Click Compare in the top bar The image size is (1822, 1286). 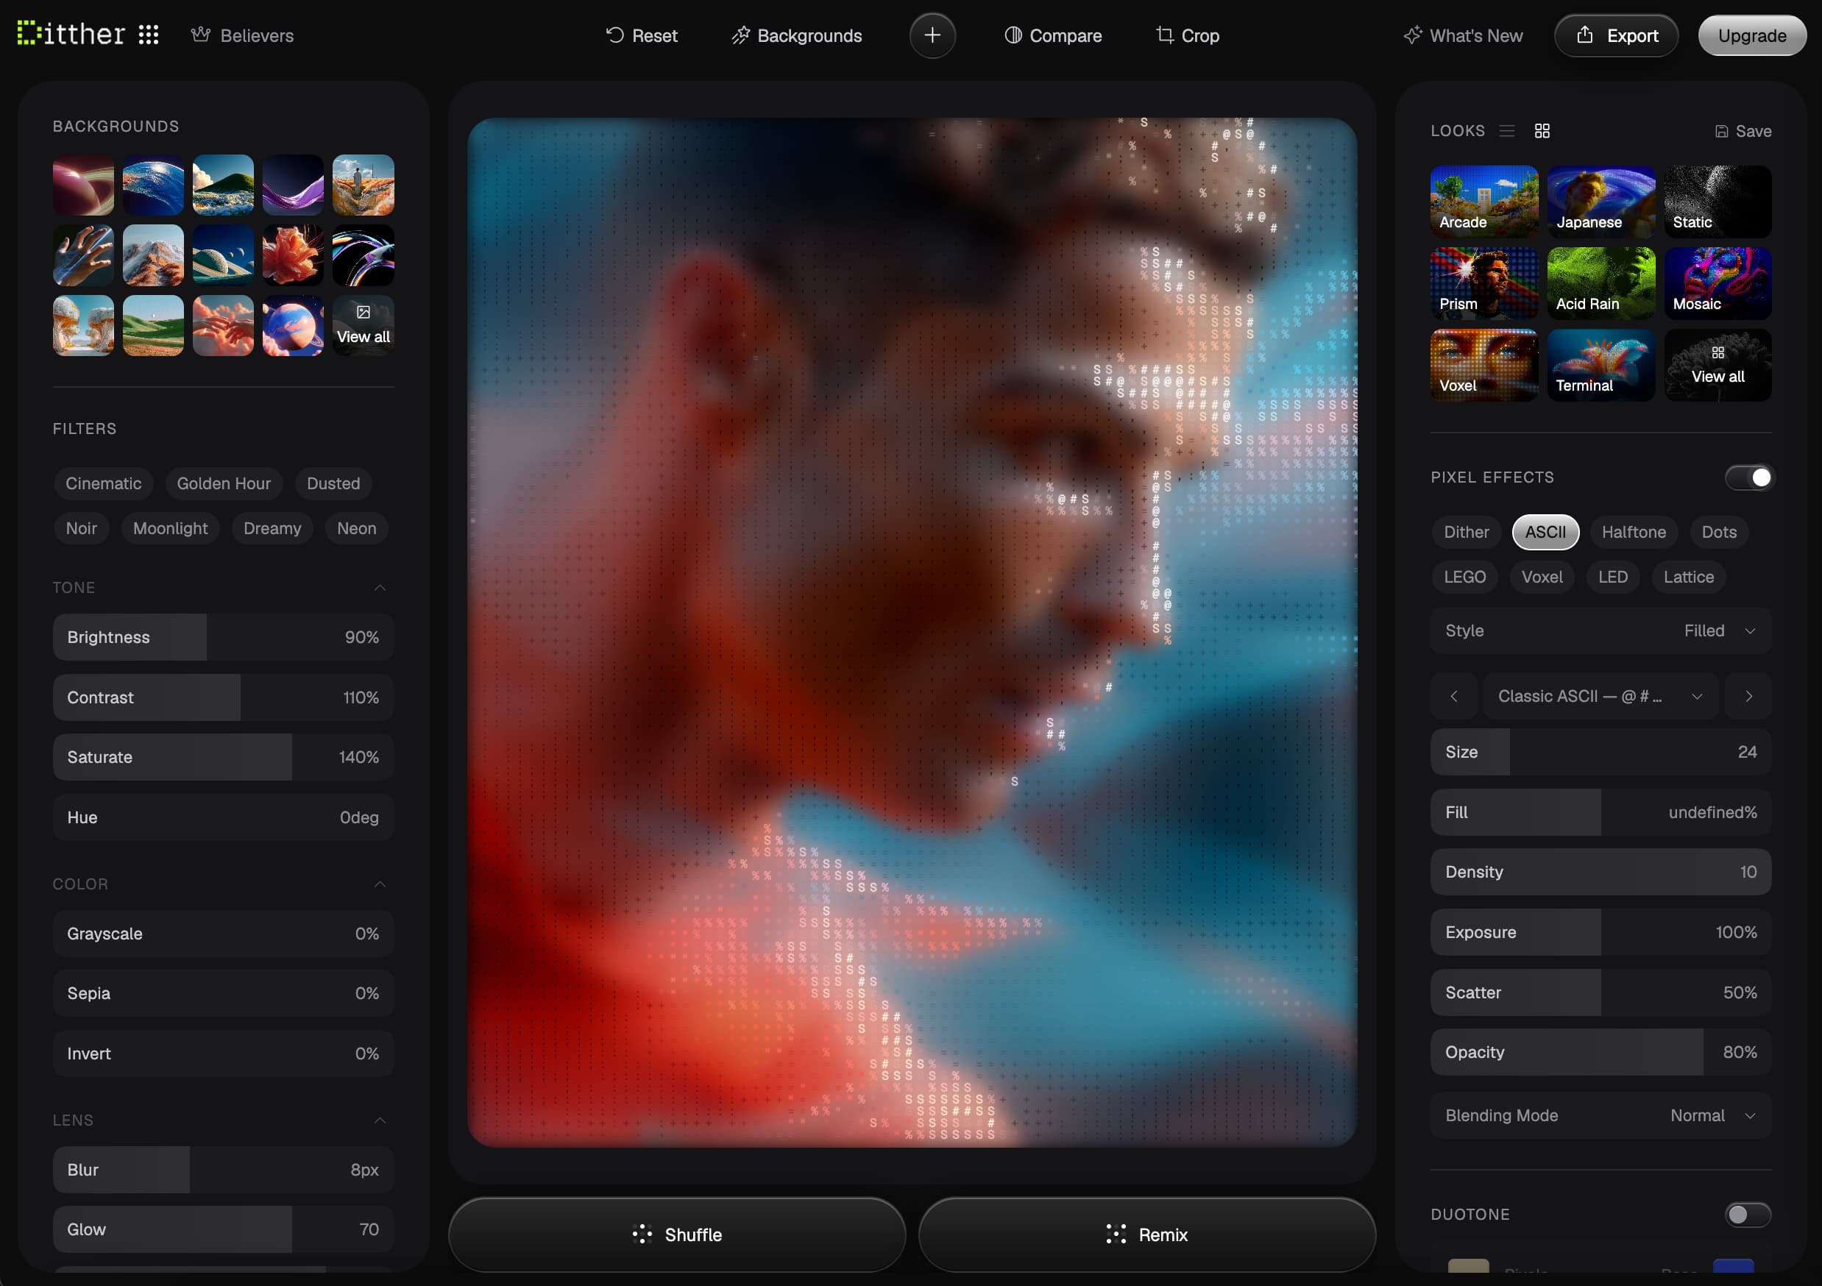pyautogui.click(x=1053, y=36)
